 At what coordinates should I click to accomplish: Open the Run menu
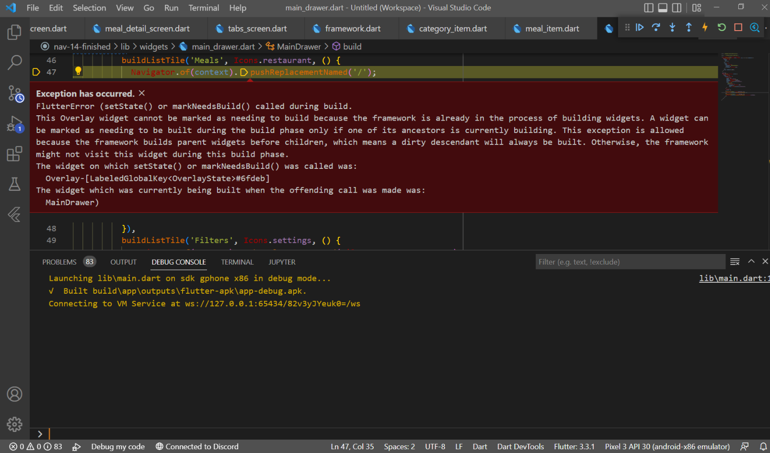[x=171, y=8]
